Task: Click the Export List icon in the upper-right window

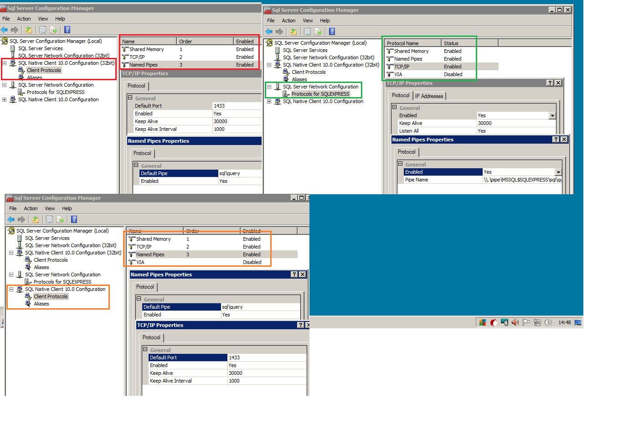Action: click(318, 31)
